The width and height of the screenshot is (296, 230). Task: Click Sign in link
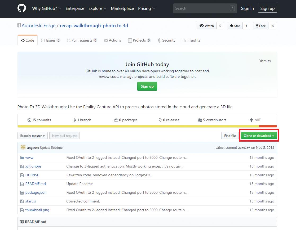[x=247, y=8]
